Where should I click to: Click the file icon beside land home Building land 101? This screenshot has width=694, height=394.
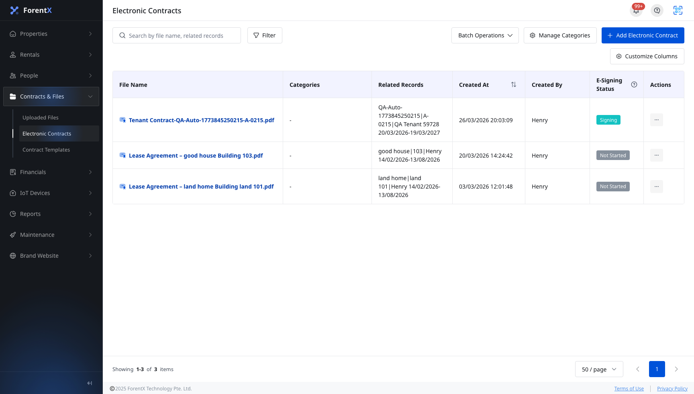point(123,187)
